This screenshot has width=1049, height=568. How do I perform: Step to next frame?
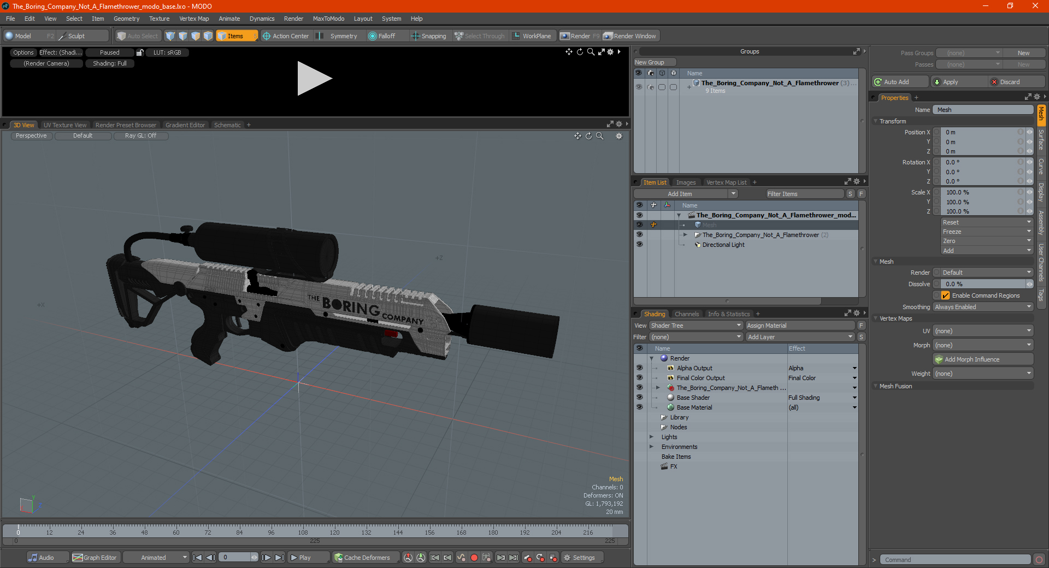click(266, 558)
